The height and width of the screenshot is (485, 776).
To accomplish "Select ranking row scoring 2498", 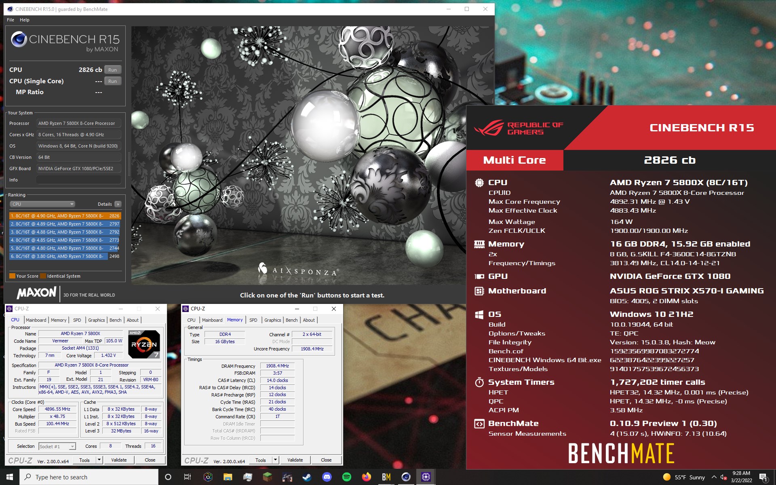I will 65,256.
